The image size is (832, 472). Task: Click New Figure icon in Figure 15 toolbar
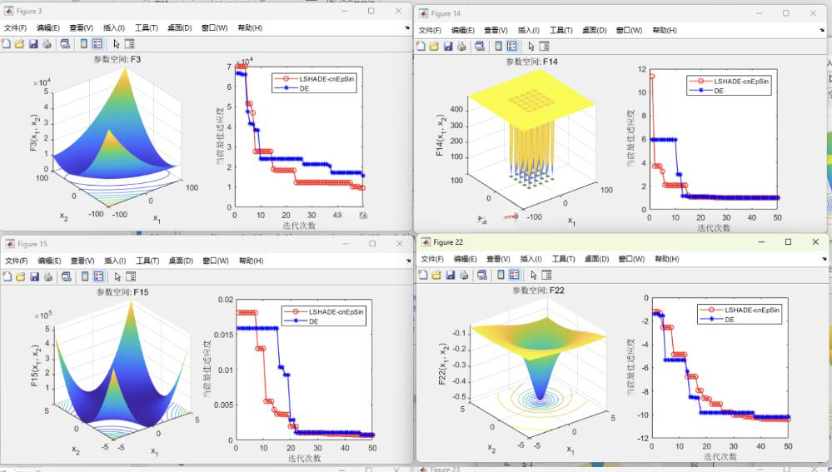[7, 276]
